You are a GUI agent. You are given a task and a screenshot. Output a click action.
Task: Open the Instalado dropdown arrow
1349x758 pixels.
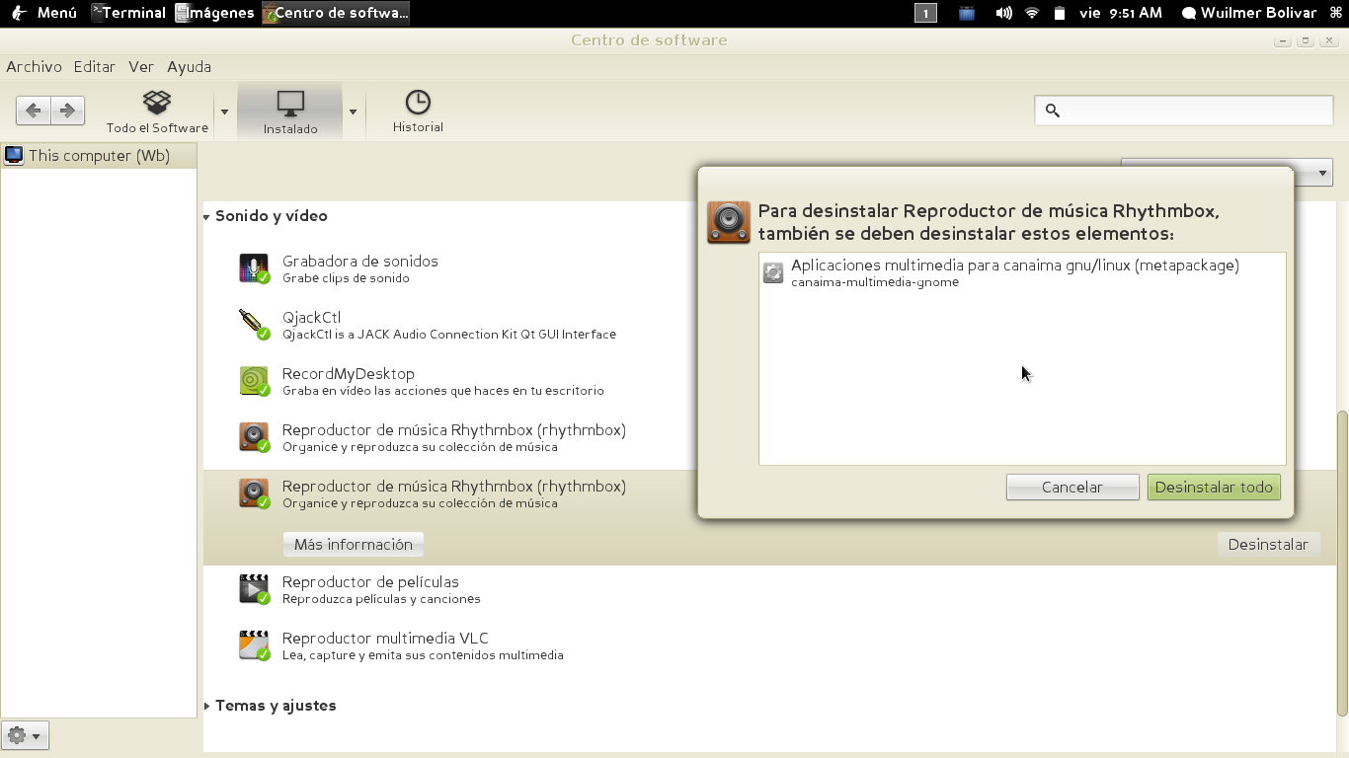pyautogui.click(x=353, y=112)
